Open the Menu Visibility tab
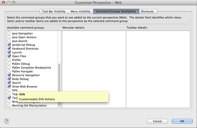Viewport: 197px width, 128px height. (x=80, y=11)
